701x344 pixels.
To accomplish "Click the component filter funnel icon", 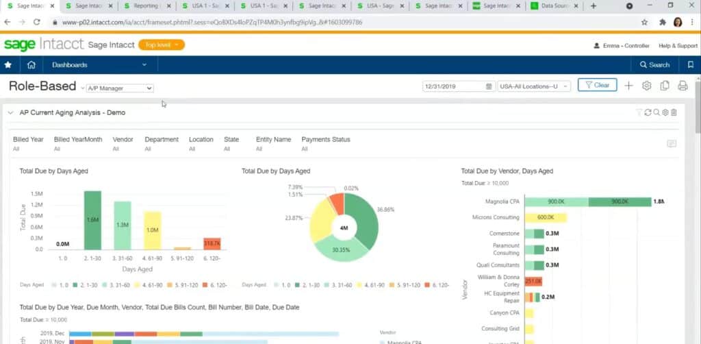I will tap(639, 113).
